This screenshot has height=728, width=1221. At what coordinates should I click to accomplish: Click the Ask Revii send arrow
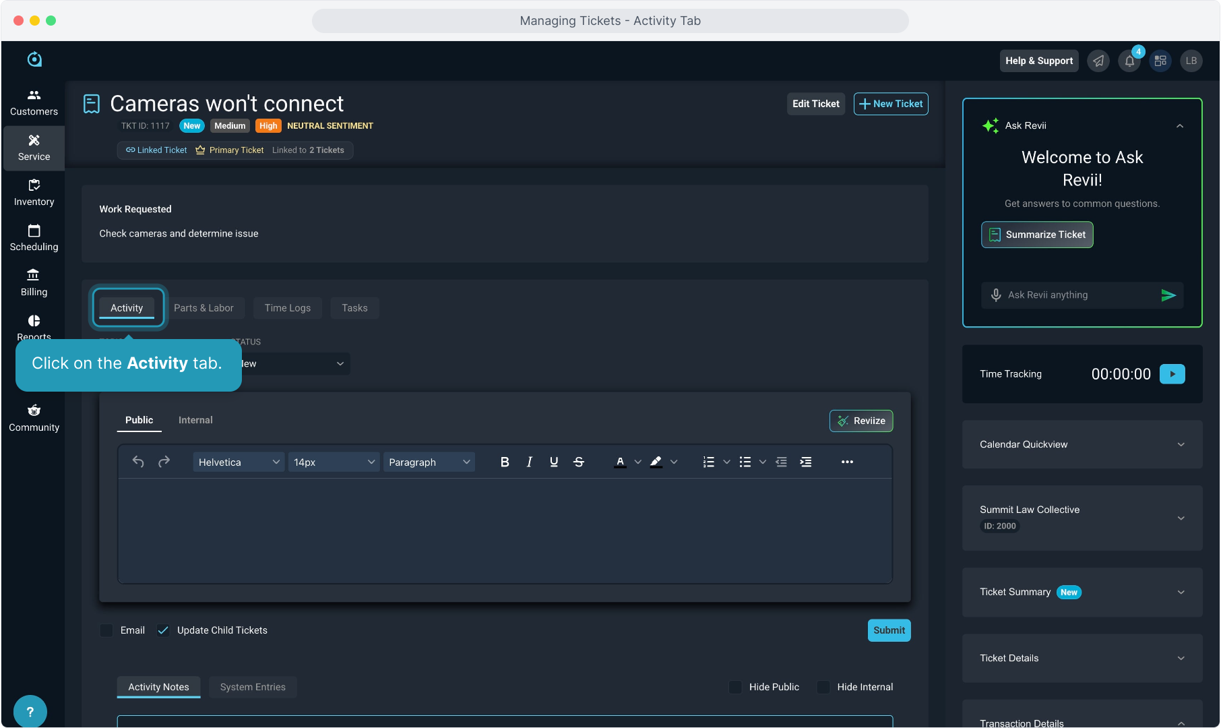point(1168,295)
